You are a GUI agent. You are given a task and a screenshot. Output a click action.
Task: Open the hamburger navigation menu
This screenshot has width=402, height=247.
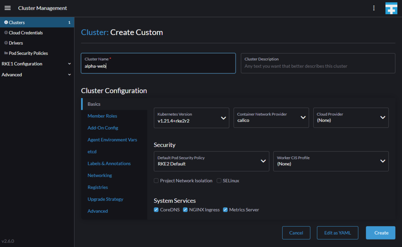point(7,8)
